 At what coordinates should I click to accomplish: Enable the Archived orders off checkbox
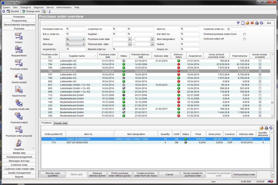pyautogui.click(x=245, y=39)
